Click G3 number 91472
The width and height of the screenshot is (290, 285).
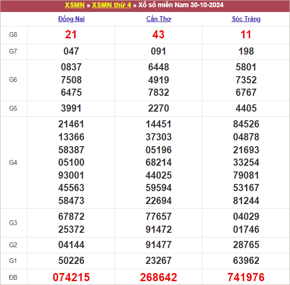158,229
